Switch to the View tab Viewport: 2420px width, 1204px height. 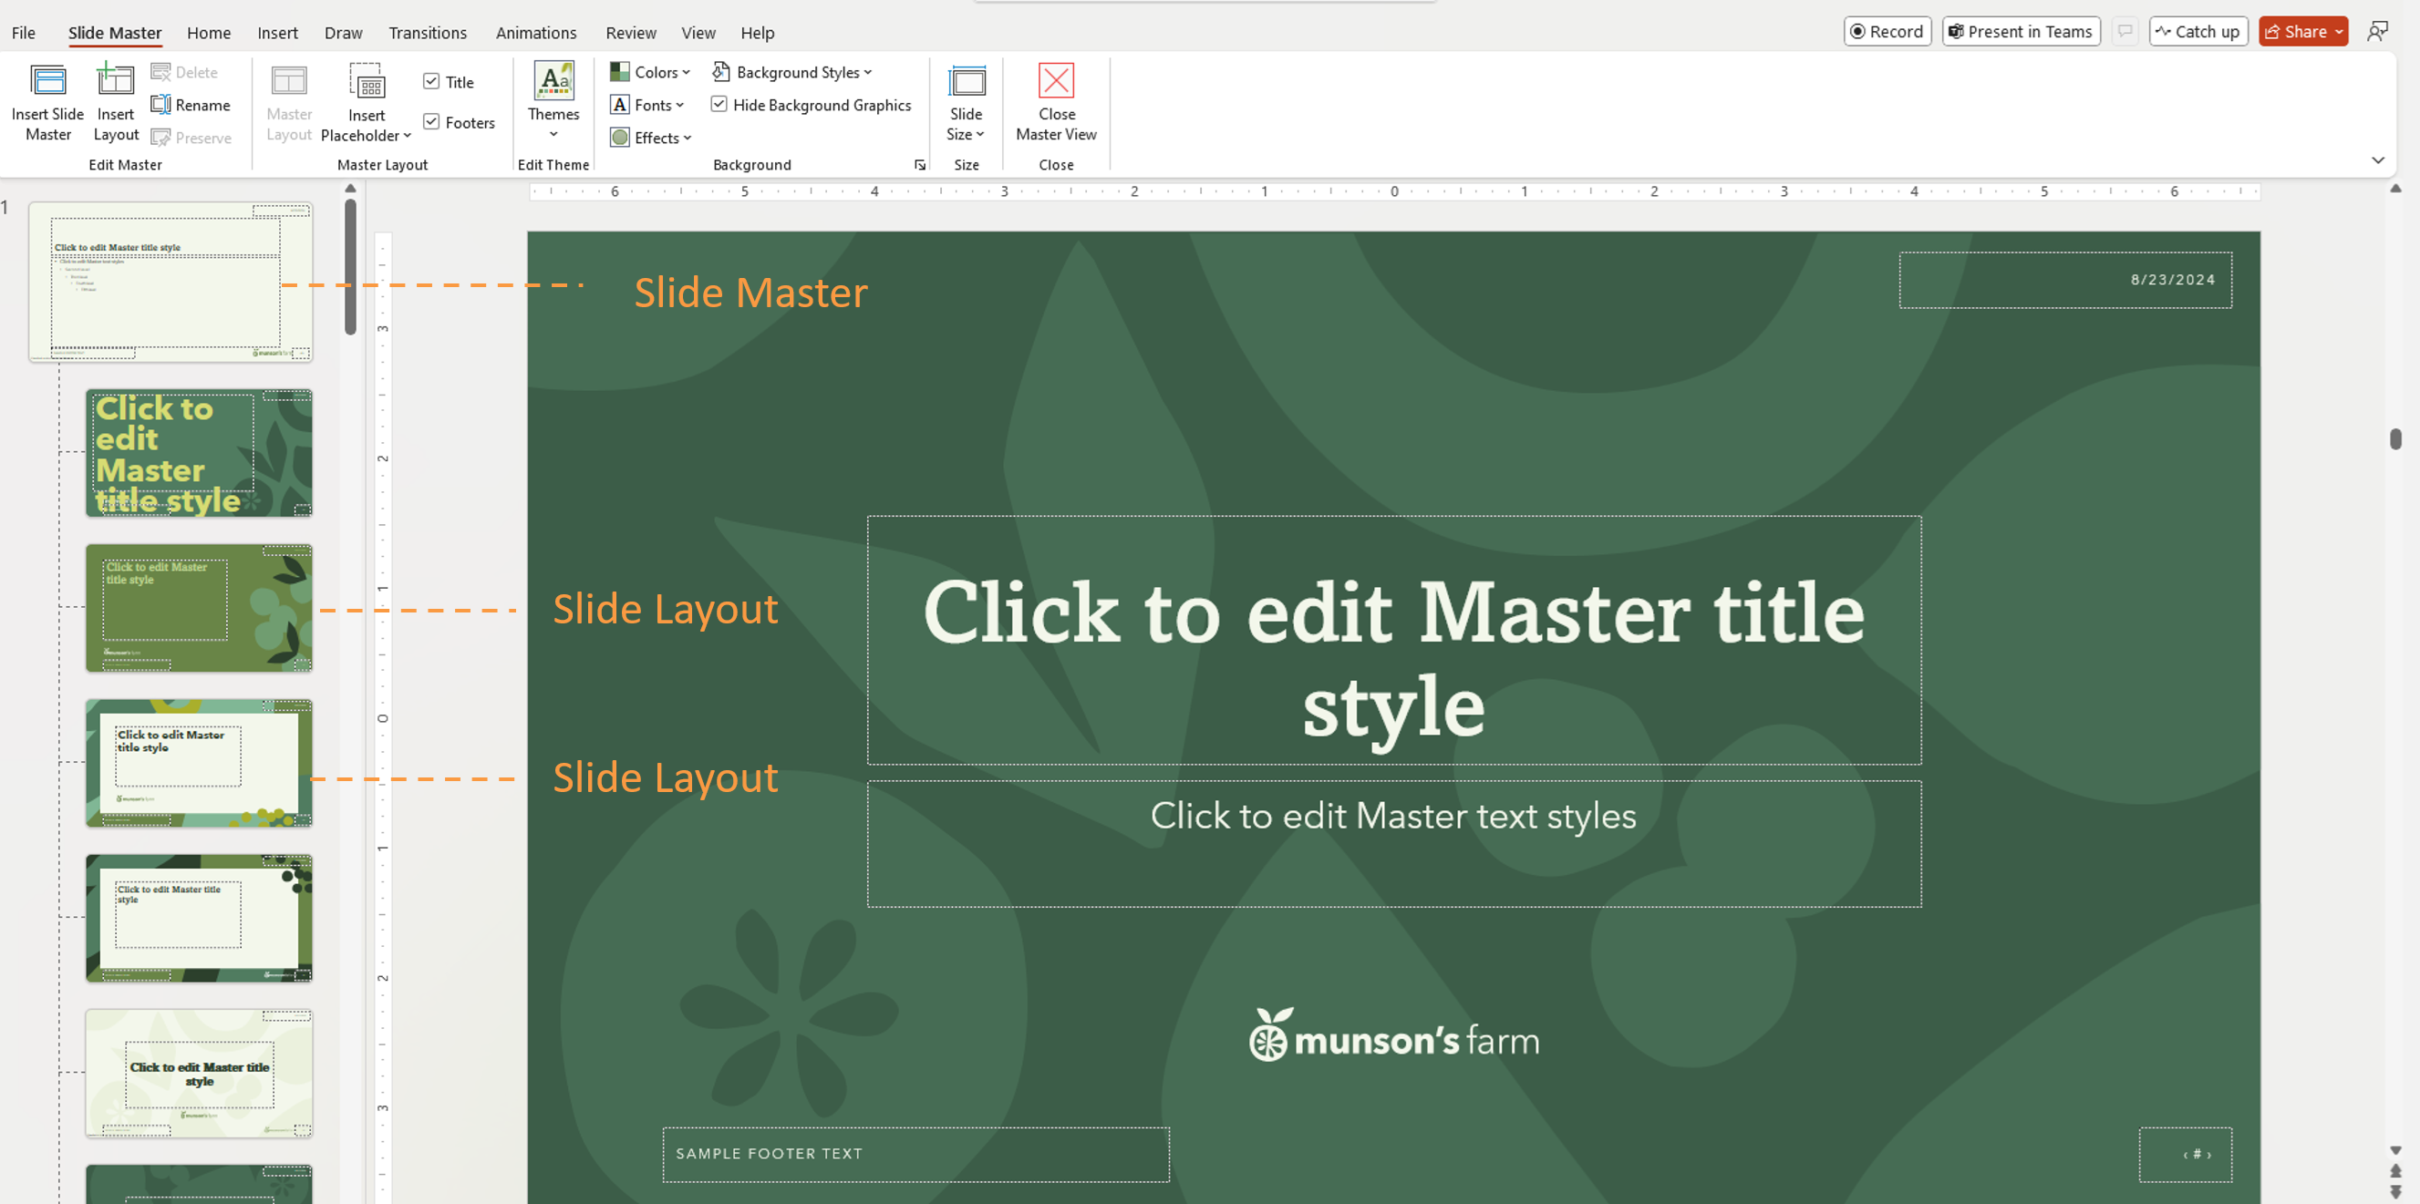[x=698, y=32]
